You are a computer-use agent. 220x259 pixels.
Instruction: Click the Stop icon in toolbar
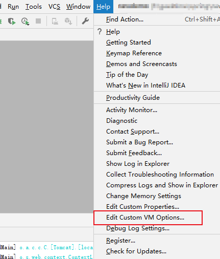pos(38,21)
